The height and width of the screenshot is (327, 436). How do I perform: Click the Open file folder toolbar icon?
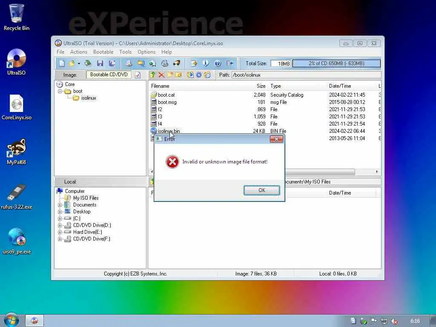72,63
